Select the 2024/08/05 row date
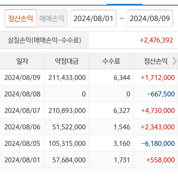 click(x=22, y=144)
